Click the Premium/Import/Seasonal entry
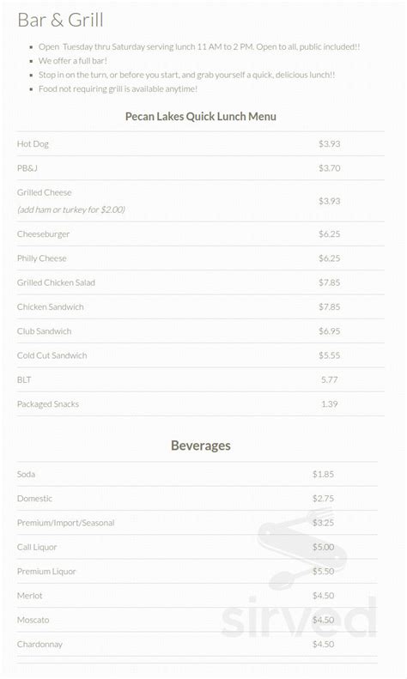This screenshot has width=407, height=679. click(66, 523)
